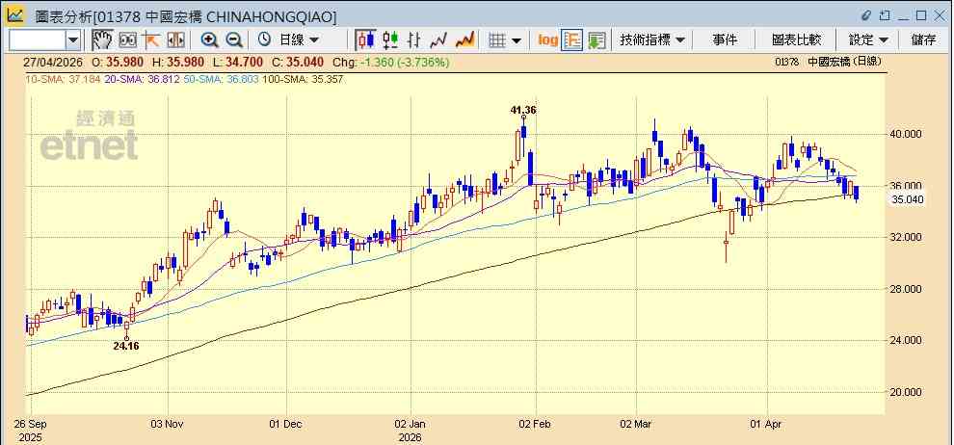Click the 02 Feb date axis label
Image resolution: width=954 pixels, height=445 pixels.
coord(536,424)
